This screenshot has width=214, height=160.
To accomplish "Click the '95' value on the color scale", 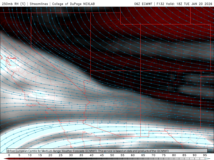I will click(x=205, y=155).
